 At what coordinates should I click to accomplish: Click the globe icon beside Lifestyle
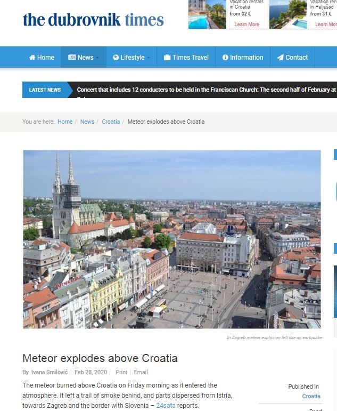(x=116, y=58)
